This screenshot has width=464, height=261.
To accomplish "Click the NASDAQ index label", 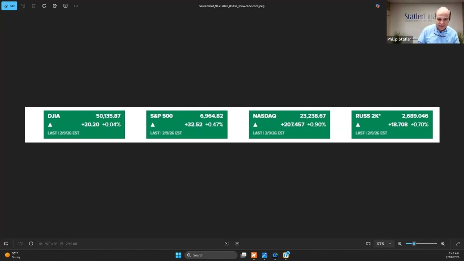I will click(264, 116).
